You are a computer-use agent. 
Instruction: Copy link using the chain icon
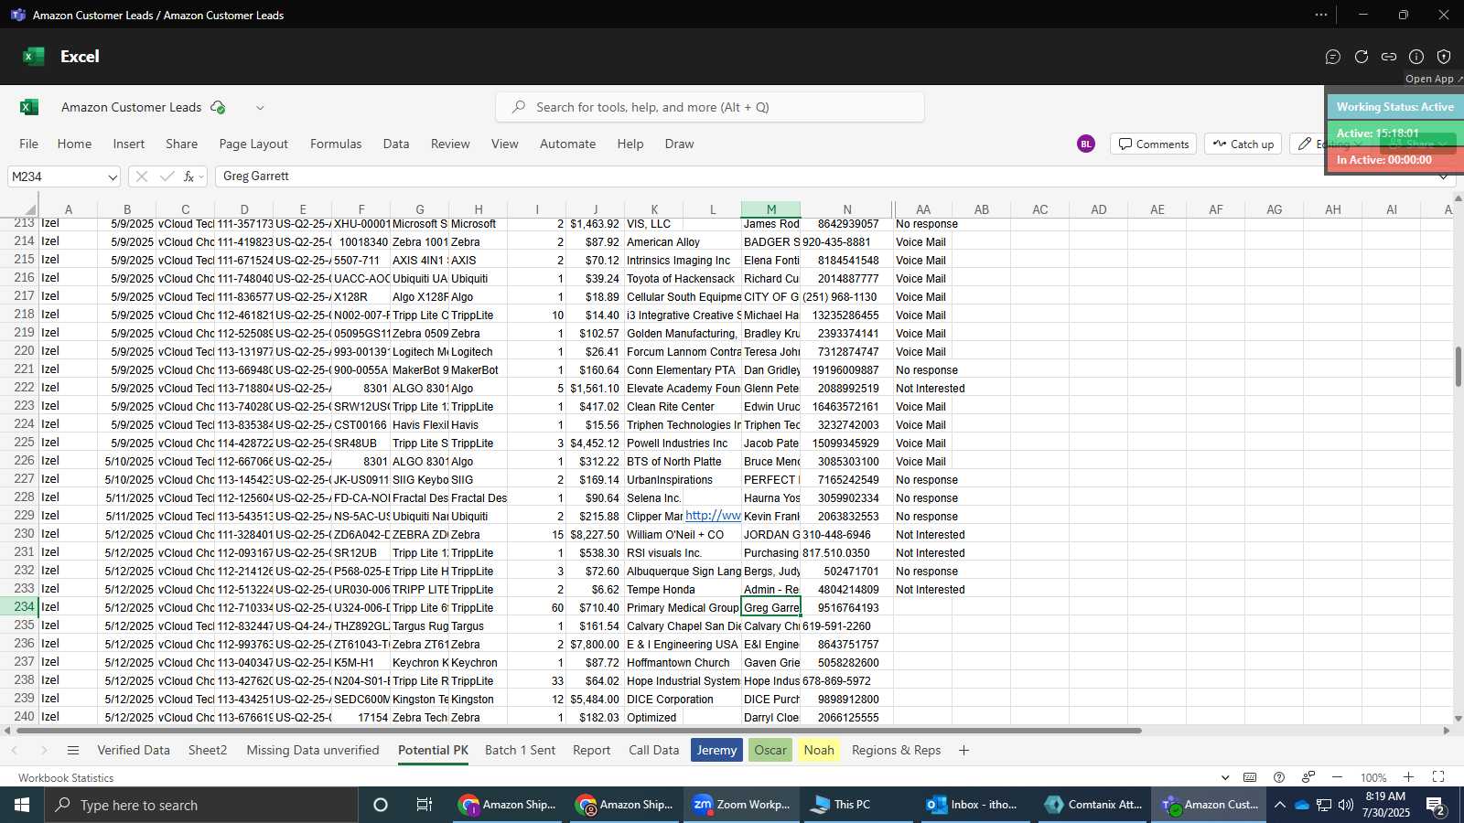pyautogui.click(x=1389, y=57)
